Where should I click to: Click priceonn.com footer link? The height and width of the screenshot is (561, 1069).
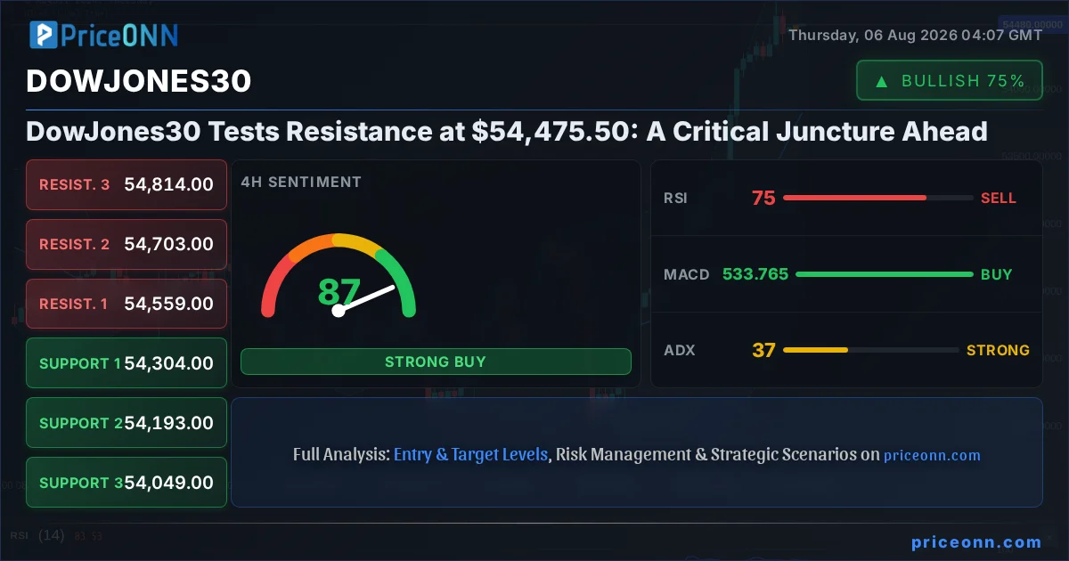(976, 541)
